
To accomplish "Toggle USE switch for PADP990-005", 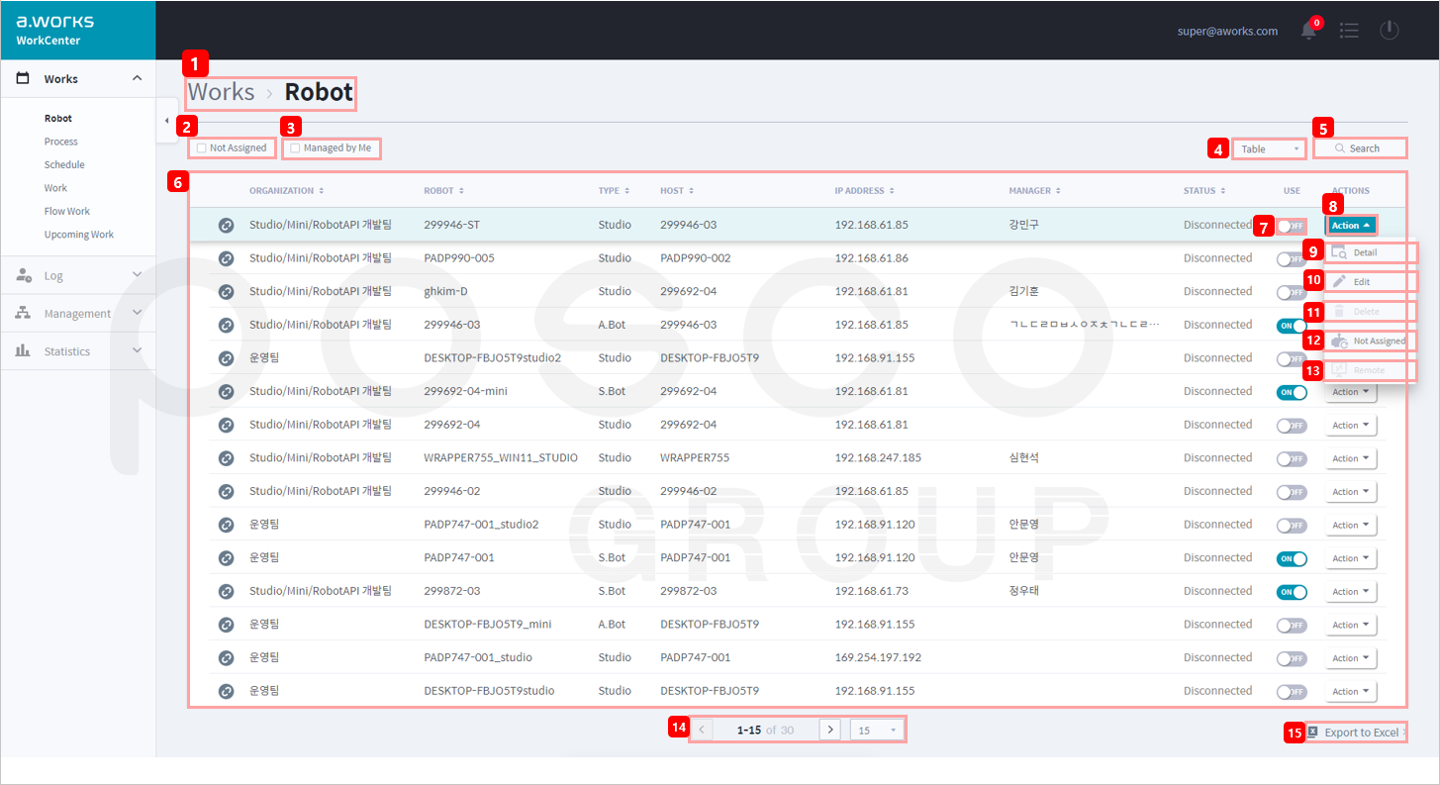I will click(1292, 259).
